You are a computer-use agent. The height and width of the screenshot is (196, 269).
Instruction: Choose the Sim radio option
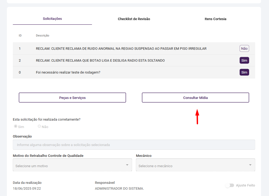[16, 126]
